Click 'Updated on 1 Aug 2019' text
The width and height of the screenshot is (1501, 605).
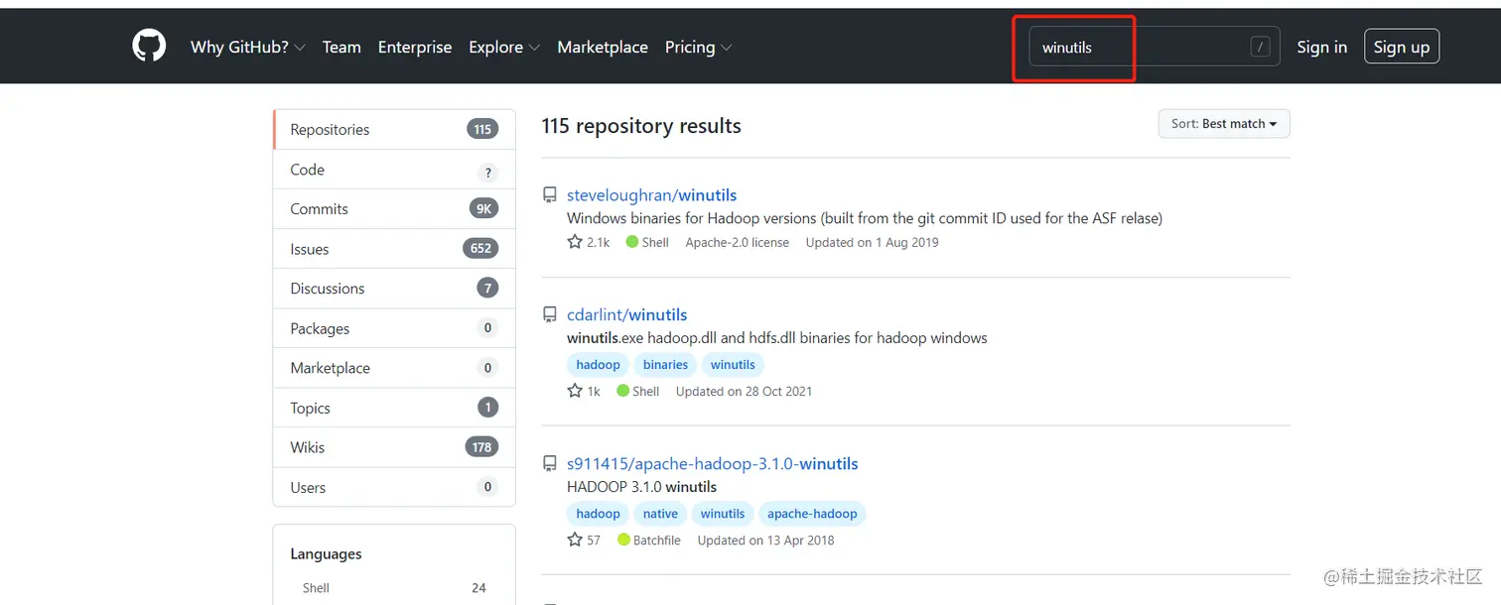[x=872, y=242]
